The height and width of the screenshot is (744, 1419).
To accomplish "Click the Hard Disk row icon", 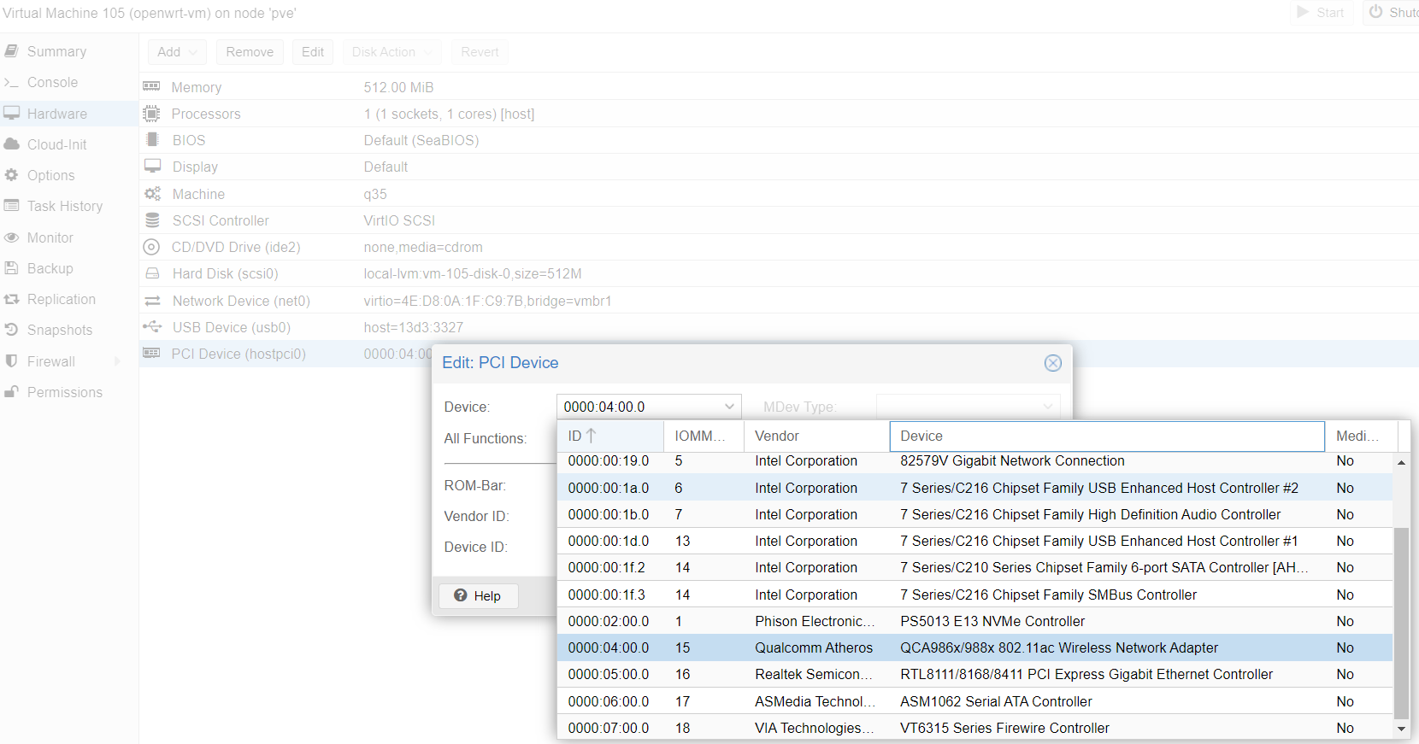I will (x=152, y=273).
